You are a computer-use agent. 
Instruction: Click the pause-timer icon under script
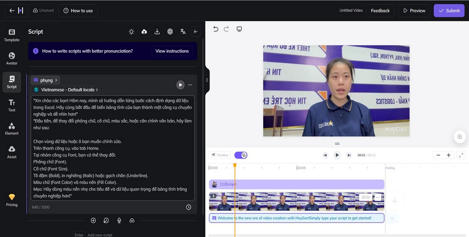coord(106,221)
